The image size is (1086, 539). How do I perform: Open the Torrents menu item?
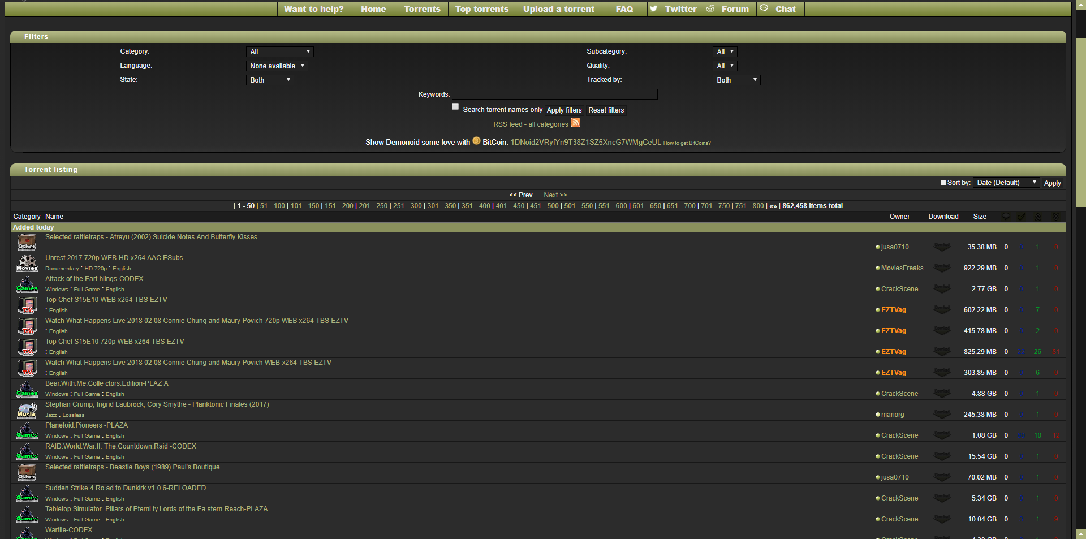point(422,9)
